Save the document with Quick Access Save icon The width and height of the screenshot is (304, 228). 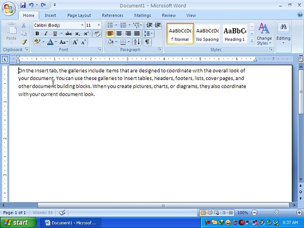[x=23, y=5]
